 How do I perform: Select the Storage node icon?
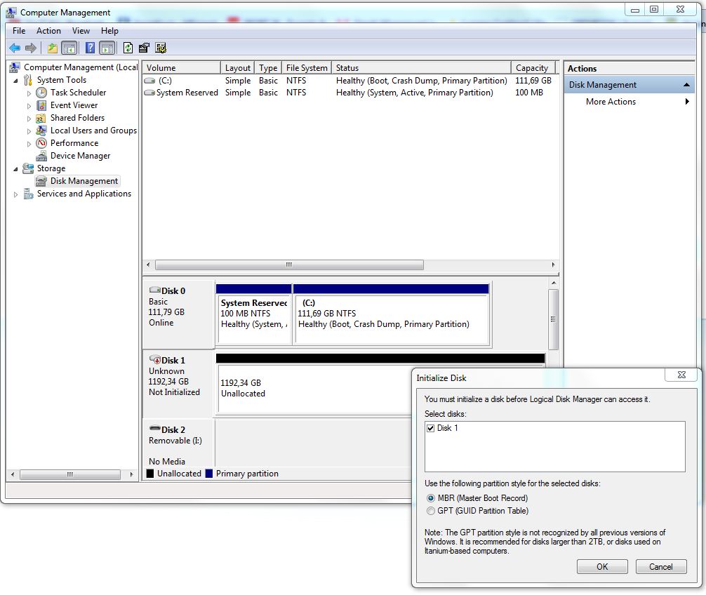28,168
